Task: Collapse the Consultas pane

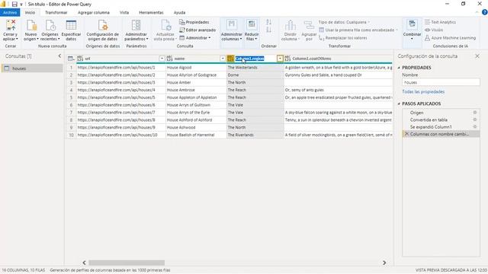Action: [59, 56]
